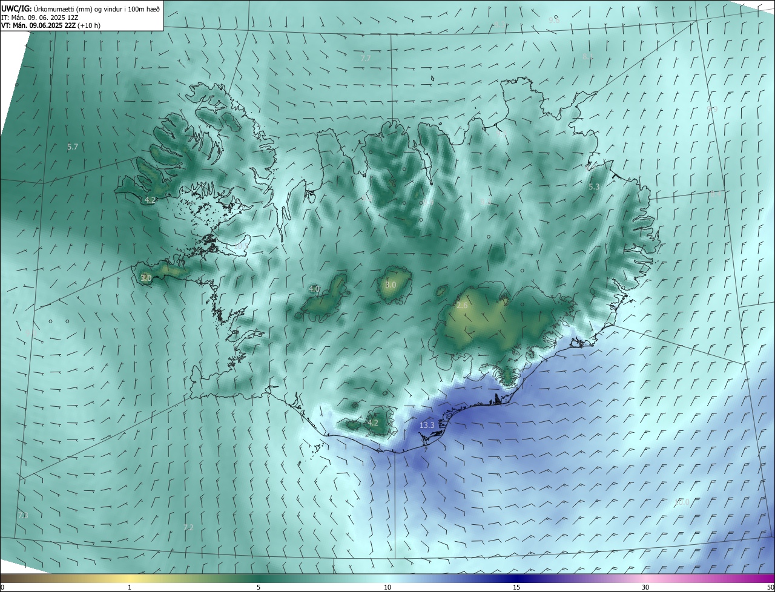This screenshot has height=592, width=775.
Task: Click the 0 label on color scale
Action: [x=2, y=587]
